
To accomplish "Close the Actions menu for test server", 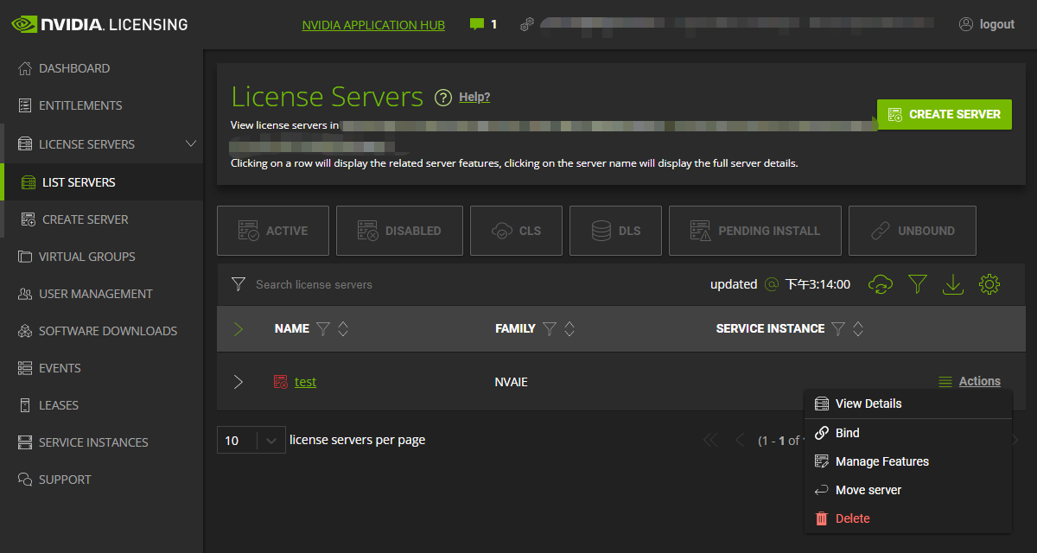I will (x=970, y=381).
